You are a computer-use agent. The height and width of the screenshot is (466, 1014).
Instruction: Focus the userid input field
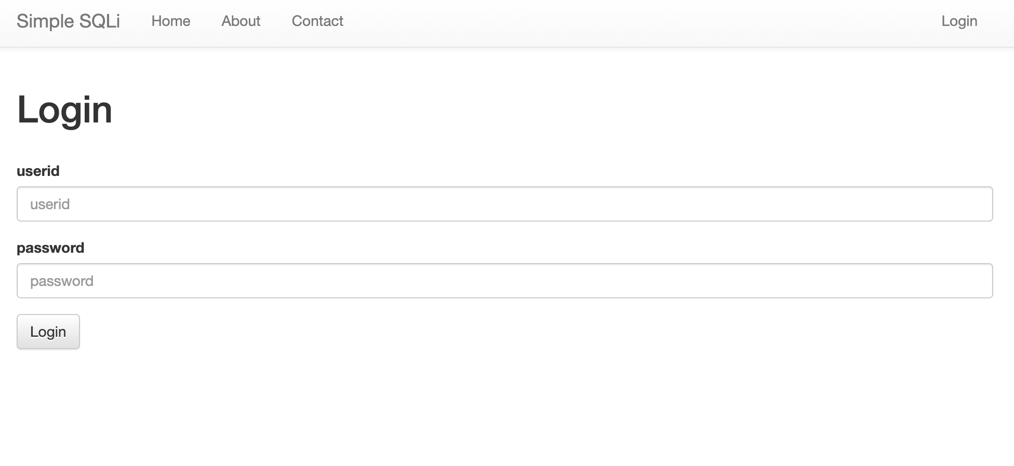pos(505,204)
